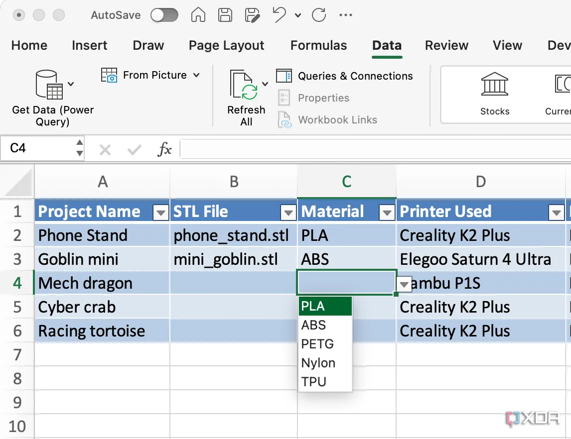Click the Creality K2 Plus cell in row 6

(x=481, y=331)
